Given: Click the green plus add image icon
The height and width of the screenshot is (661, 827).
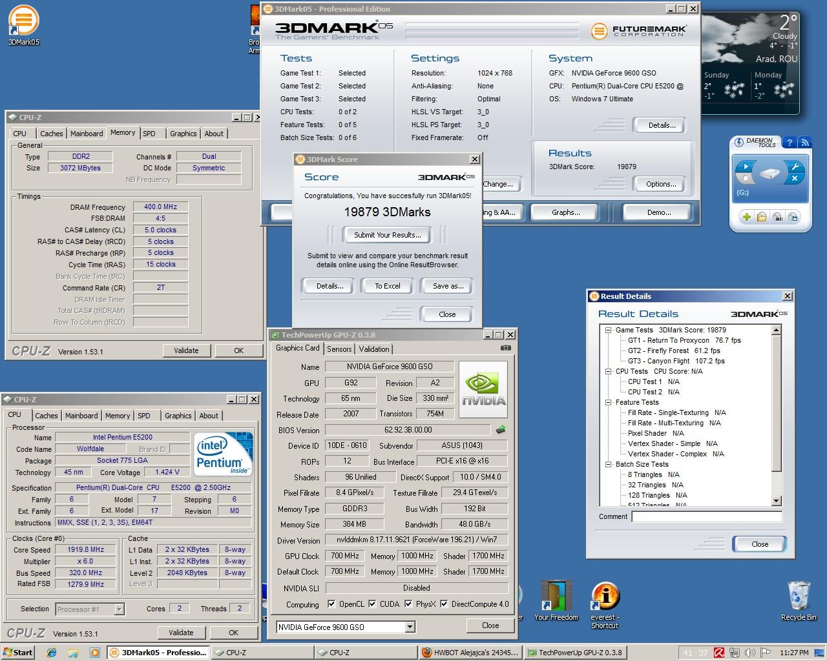Looking at the screenshot, I should pyautogui.click(x=746, y=217).
